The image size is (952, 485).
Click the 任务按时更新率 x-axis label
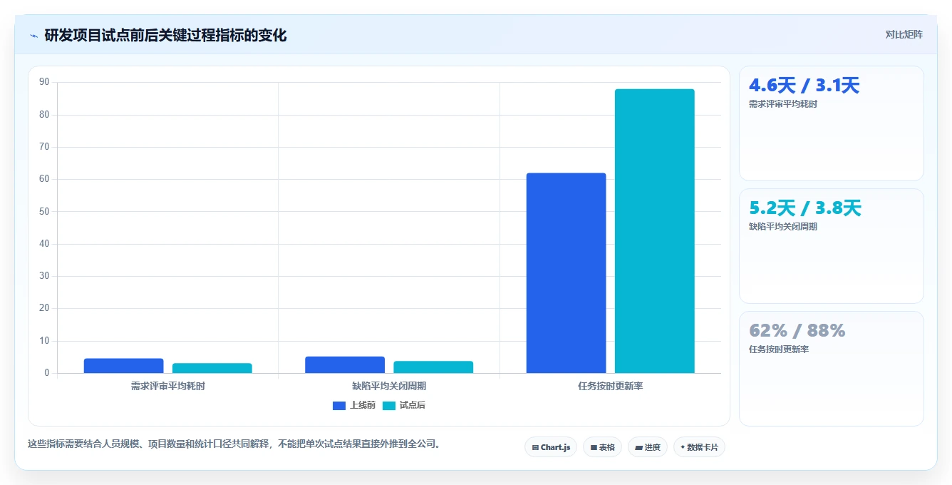611,386
